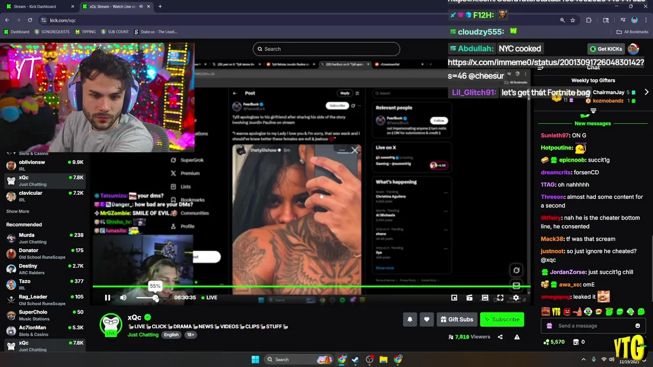Bookmark this page with star icon
Viewport: 653px width, 367px height.
pos(573,20)
